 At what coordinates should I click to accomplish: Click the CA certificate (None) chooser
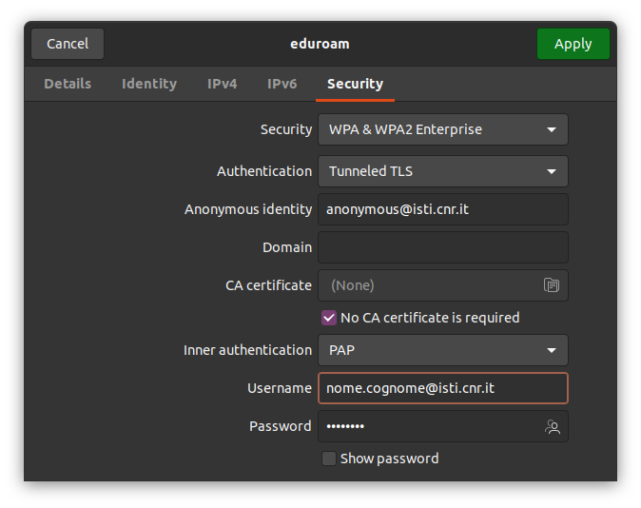tap(428, 285)
